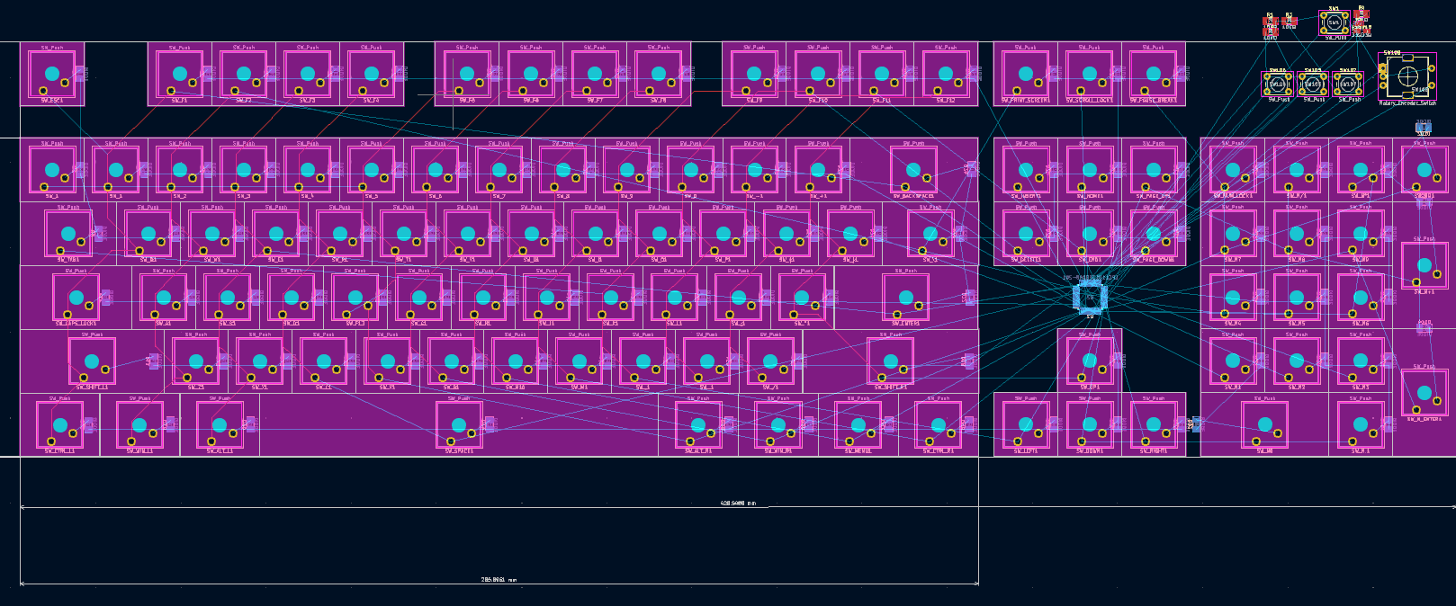Screen dimensions: 1456x606
Task: Select the SW_F1 key switch footprint
Action: (180, 74)
